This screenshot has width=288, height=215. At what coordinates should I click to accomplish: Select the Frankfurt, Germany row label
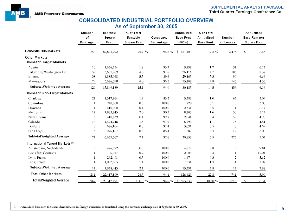(x=42, y=153)
